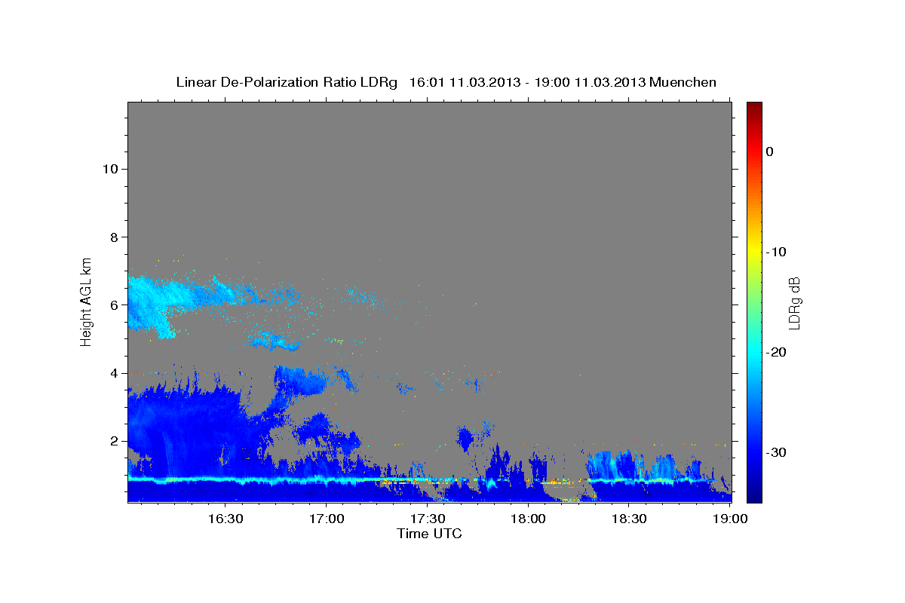
Task: Click the colorbar value -10
Action: pos(776,252)
